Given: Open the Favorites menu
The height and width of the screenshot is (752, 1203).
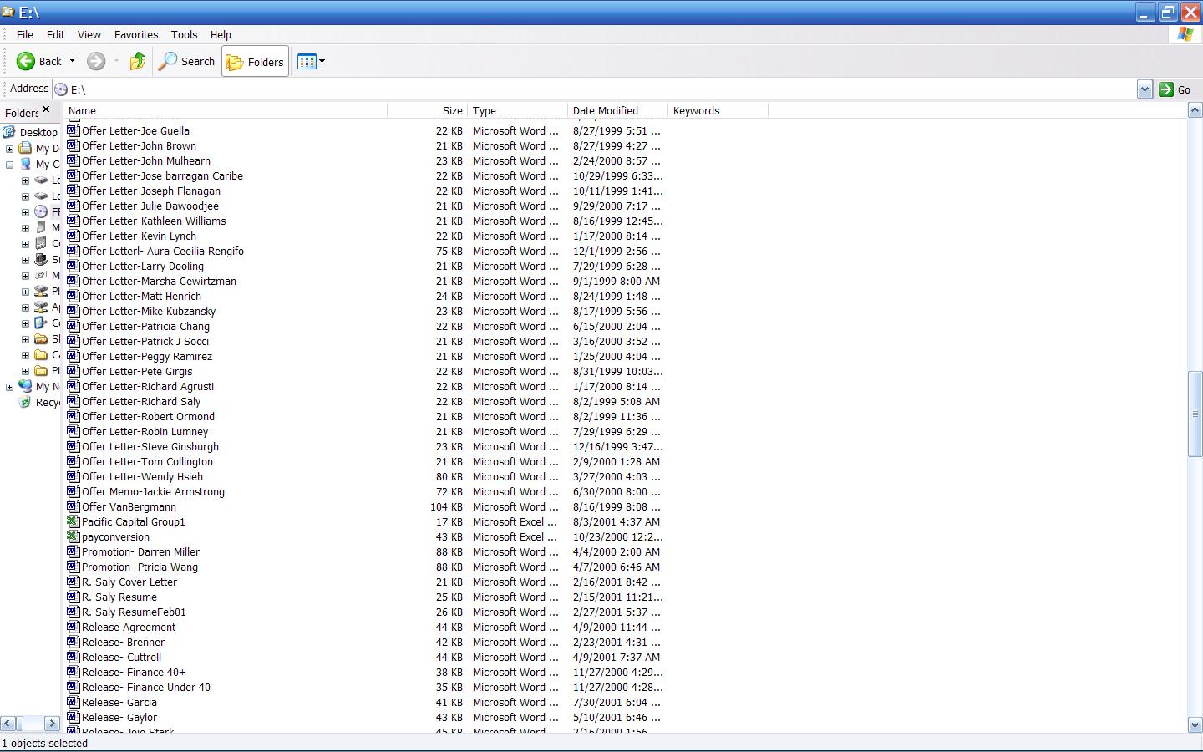Looking at the screenshot, I should [136, 34].
